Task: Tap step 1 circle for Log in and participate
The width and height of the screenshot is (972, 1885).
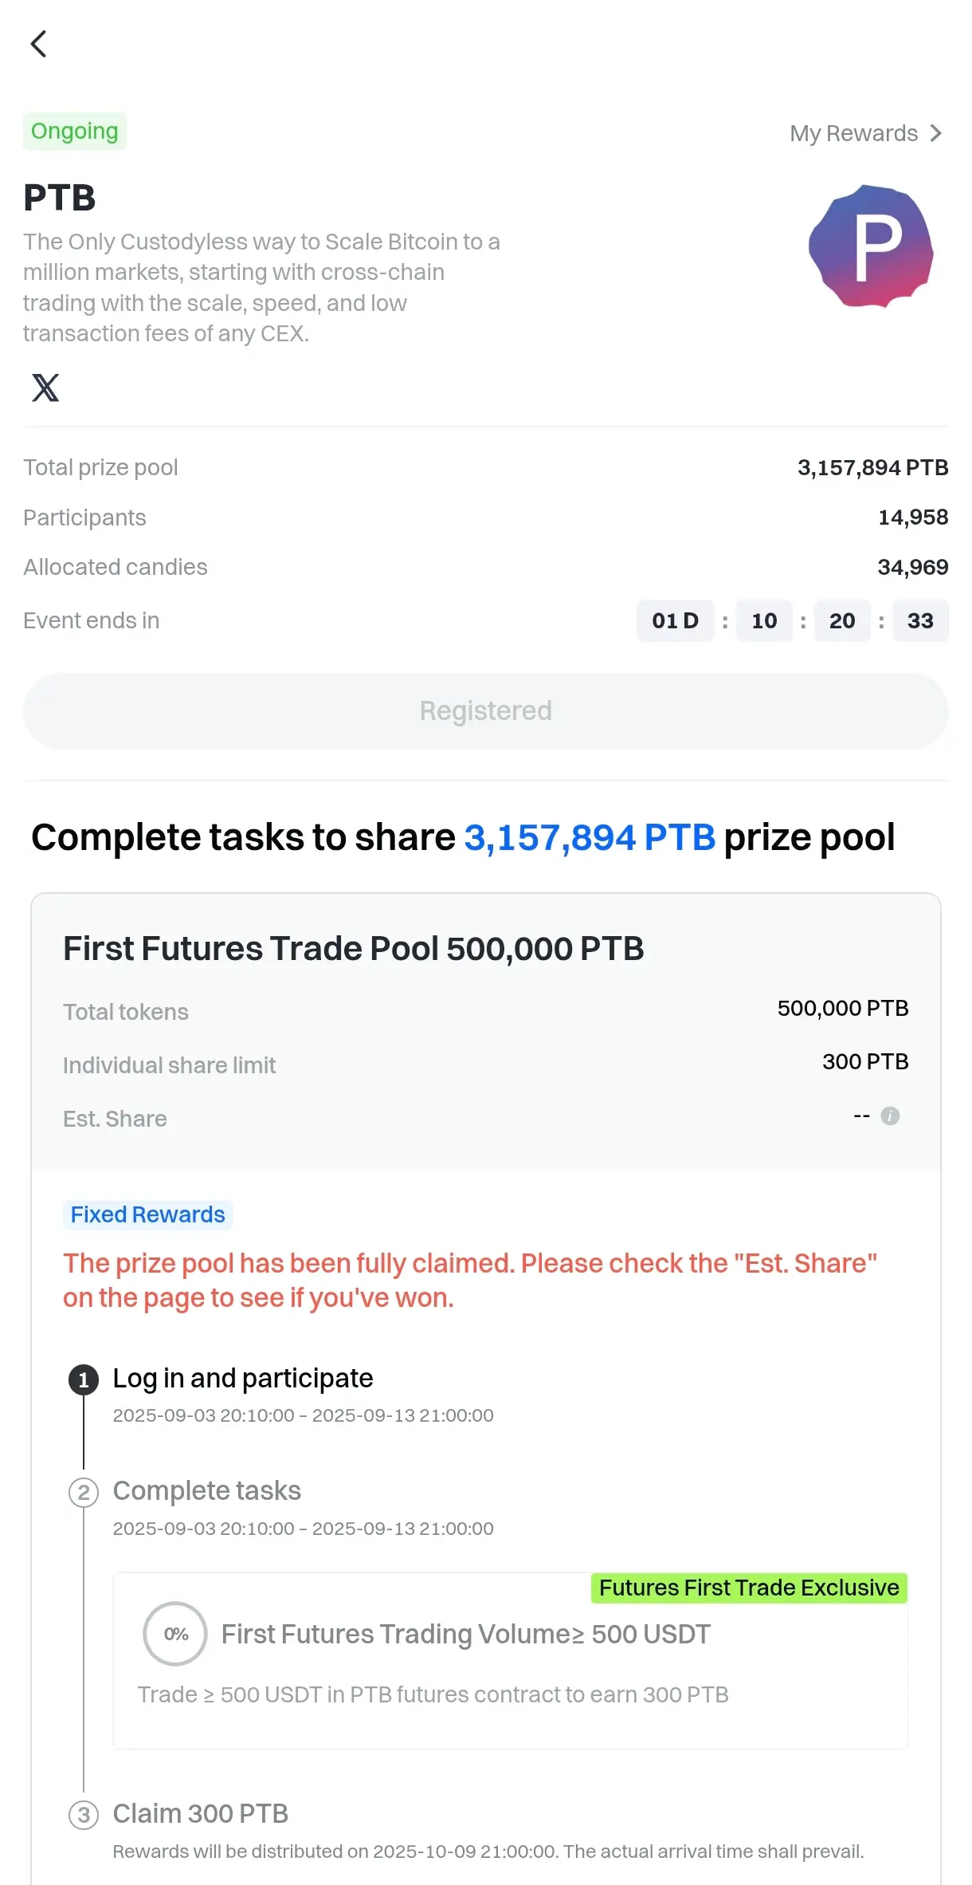Action: coord(84,1380)
